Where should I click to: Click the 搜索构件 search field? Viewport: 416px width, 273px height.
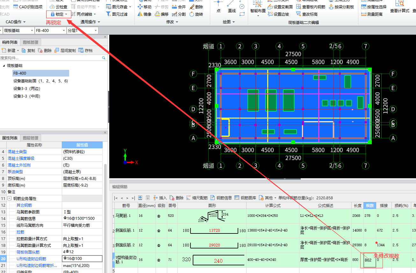click(53, 58)
